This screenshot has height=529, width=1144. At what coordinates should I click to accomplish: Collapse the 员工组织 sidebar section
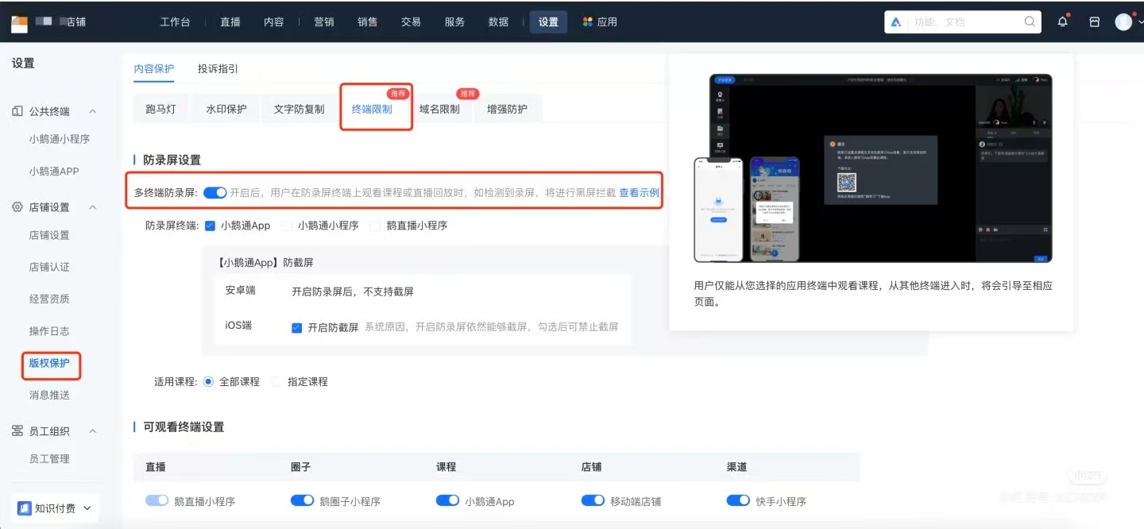pyautogui.click(x=93, y=431)
